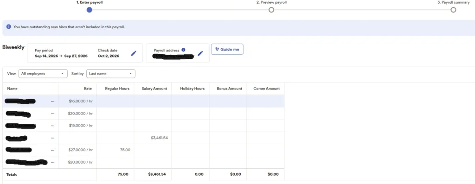Click the Regular Hours column header

pos(117,89)
